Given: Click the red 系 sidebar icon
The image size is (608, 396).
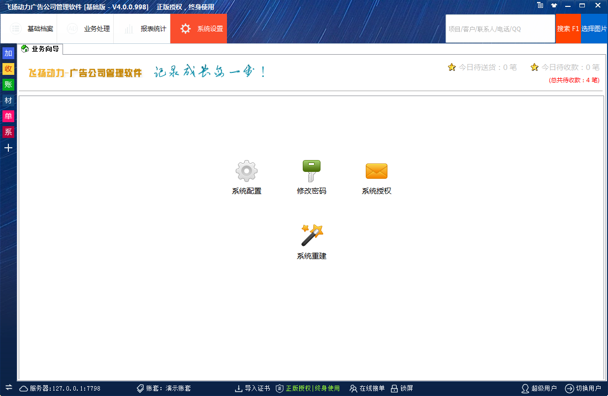Looking at the screenshot, I should (8, 132).
